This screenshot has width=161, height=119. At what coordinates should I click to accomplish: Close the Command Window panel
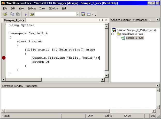tap(158, 85)
